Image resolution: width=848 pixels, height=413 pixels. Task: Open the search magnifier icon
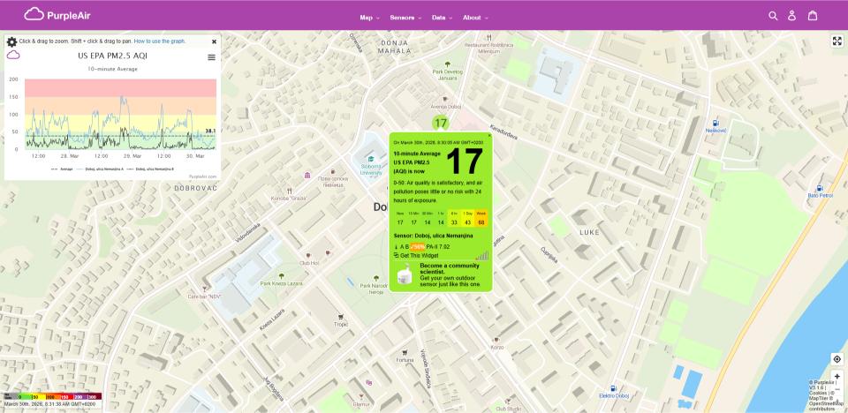point(773,16)
